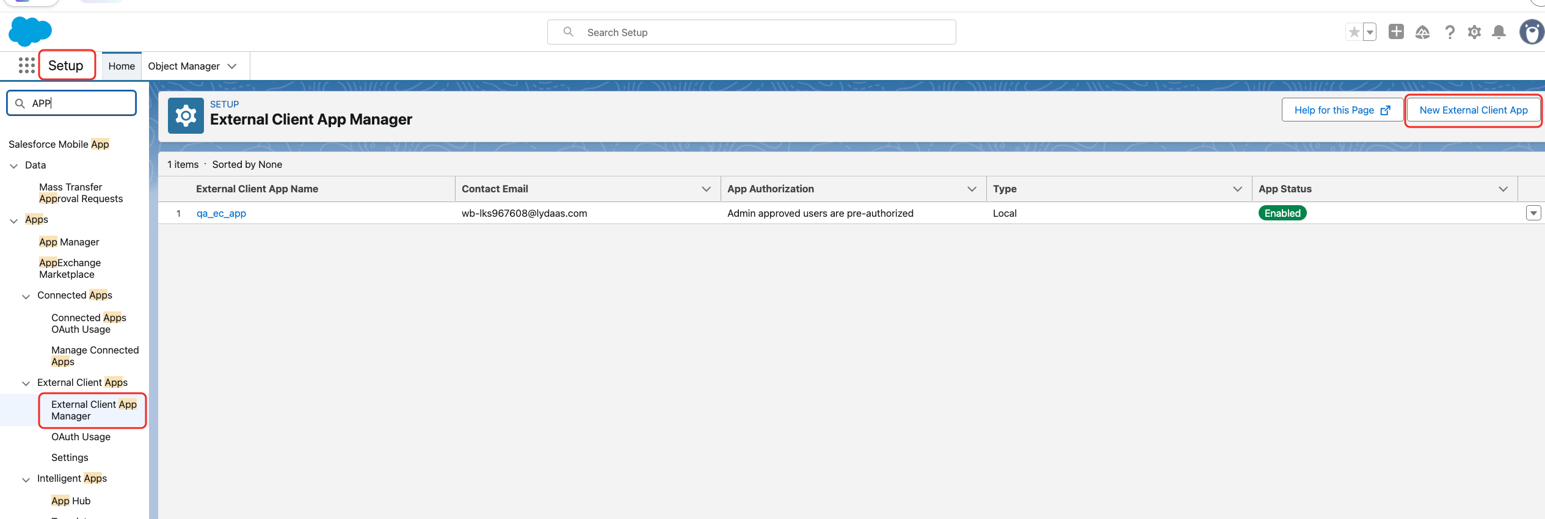Open the App Status column menu chevron
This screenshot has height=519, width=1545.
(x=1503, y=189)
